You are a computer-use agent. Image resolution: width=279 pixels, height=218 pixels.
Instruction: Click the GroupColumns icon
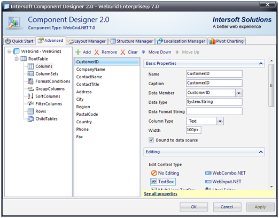[30, 89]
